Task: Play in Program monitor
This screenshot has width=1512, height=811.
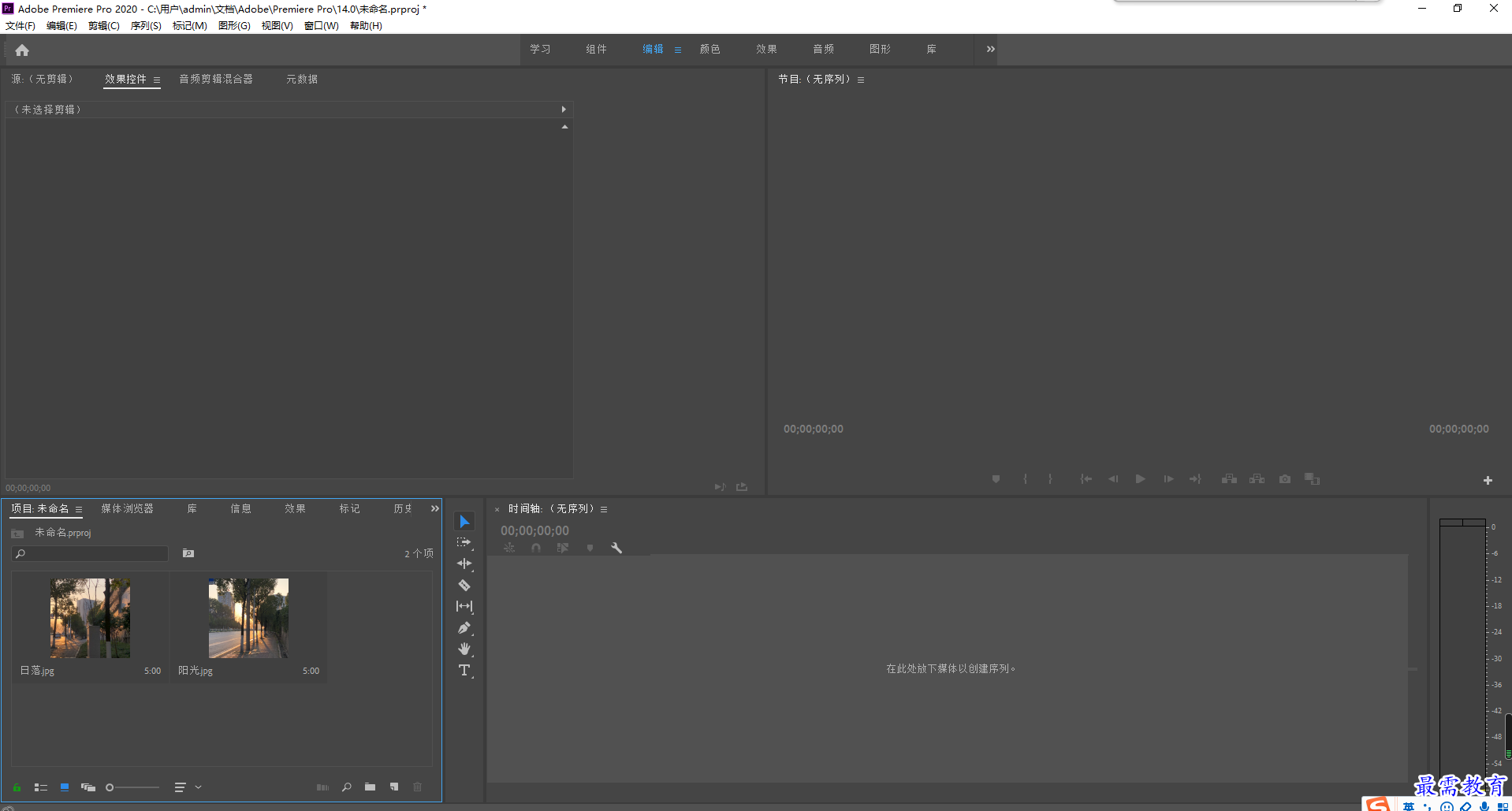Action: (1140, 478)
